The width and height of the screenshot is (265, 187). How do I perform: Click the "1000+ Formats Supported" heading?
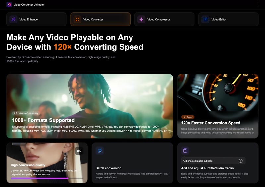[x=43, y=120]
